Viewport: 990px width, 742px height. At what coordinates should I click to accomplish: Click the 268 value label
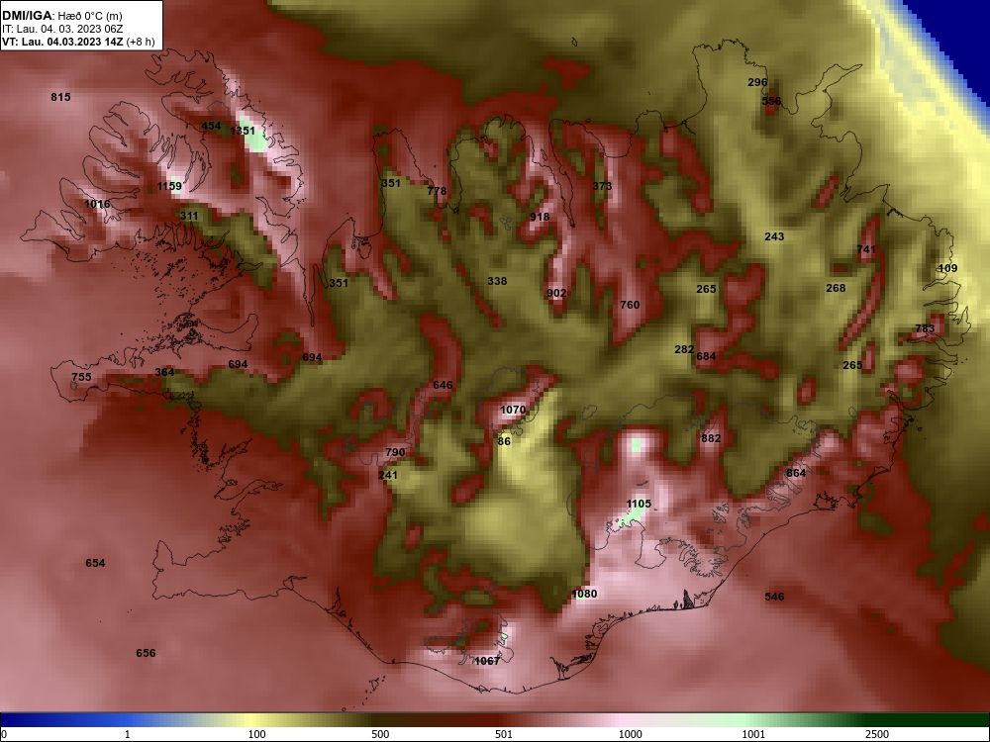click(836, 288)
